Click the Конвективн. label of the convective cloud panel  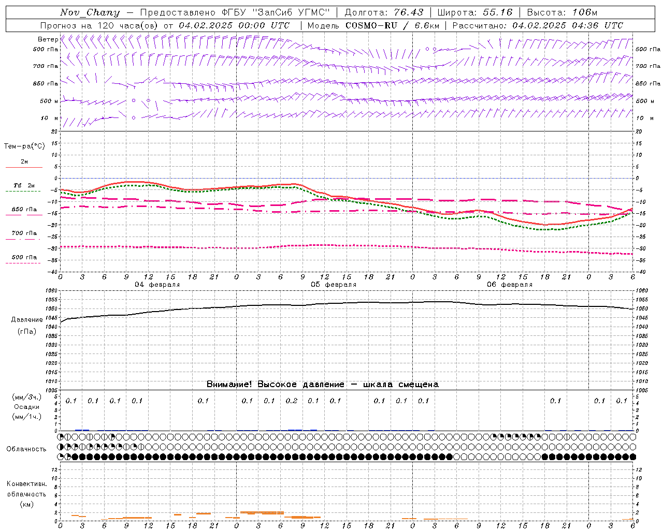(27, 484)
